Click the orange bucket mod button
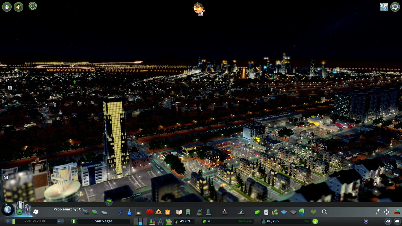This screenshot has width=402, height=226. pyautogui.click(x=19, y=7)
